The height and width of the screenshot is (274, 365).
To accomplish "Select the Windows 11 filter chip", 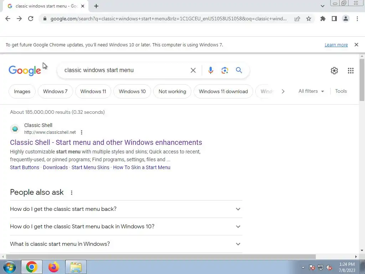I will 93,91.
